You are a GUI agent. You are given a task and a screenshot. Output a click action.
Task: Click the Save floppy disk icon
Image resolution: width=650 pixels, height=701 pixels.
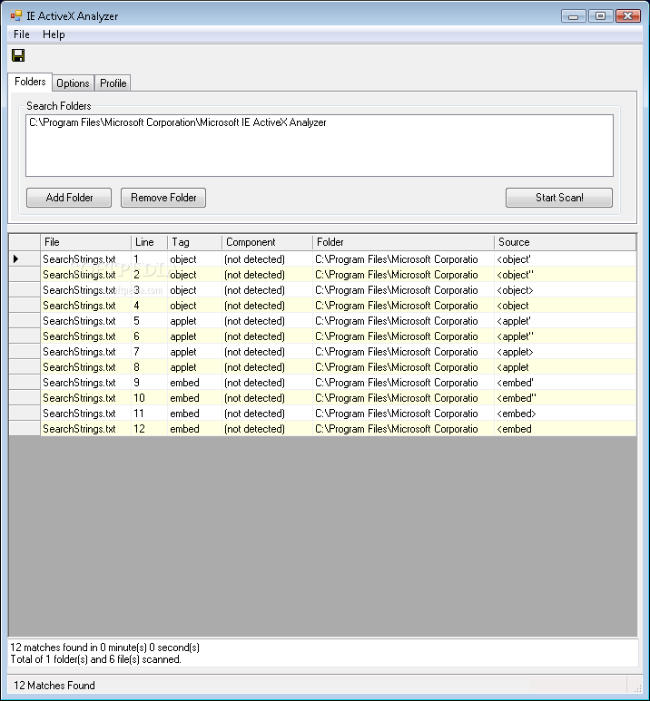[x=18, y=55]
